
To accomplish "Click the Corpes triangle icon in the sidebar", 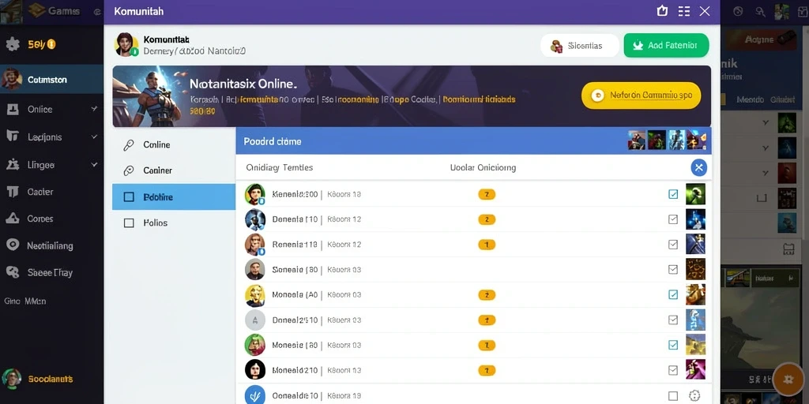I will (13, 219).
